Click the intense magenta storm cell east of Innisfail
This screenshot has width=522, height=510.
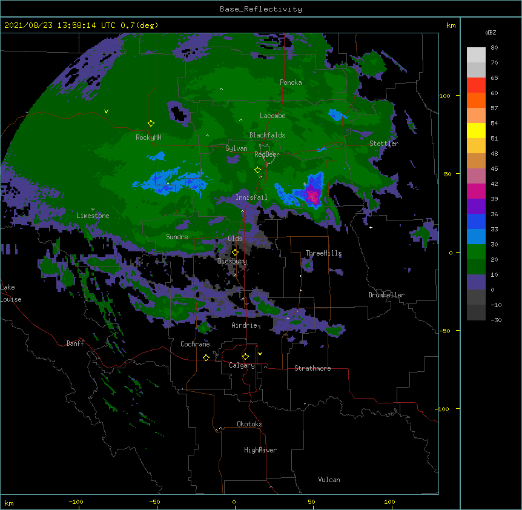tap(313, 196)
